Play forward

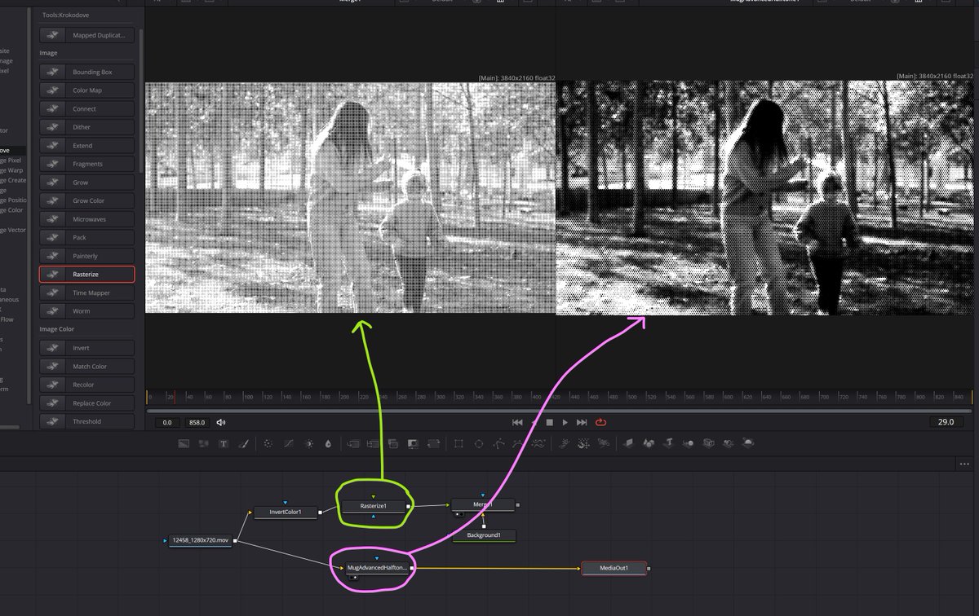click(x=565, y=422)
